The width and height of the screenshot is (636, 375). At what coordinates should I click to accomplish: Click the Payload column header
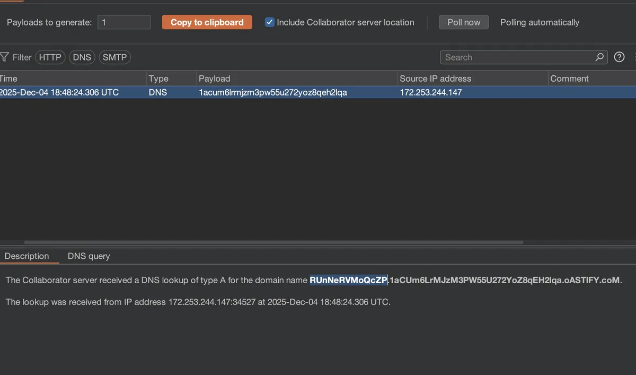coord(297,79)
